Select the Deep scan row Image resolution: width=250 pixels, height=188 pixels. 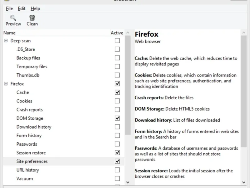[x=64, y=41]
